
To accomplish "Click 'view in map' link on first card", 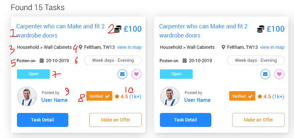I will coord(129,47).
